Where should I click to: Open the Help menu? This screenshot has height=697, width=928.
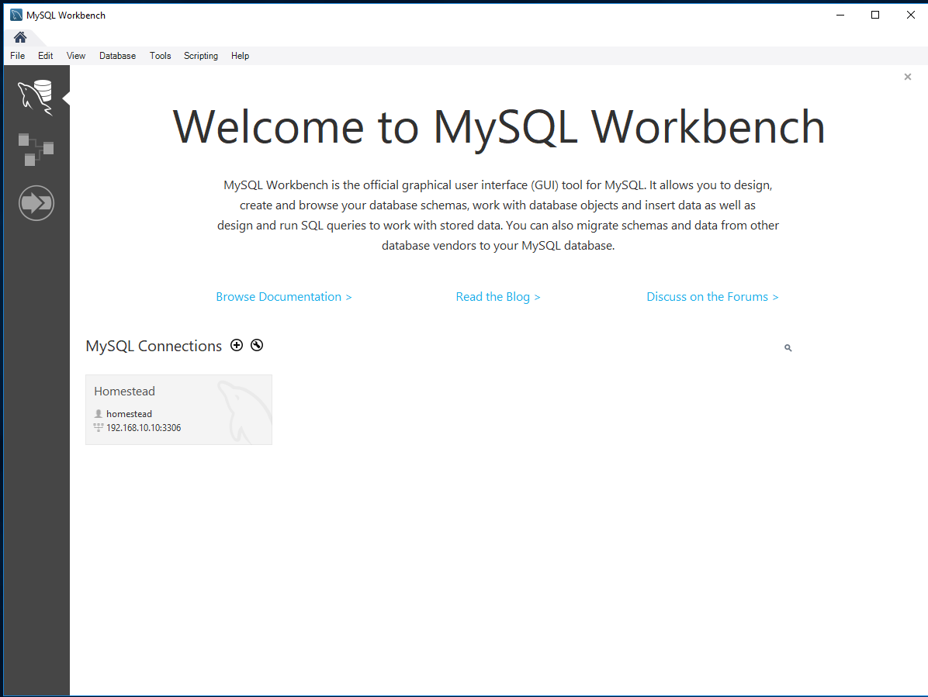240,56
